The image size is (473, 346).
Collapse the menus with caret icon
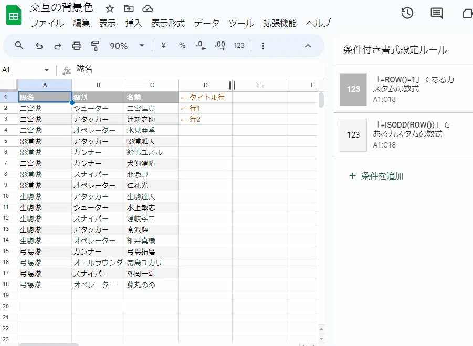(308, 46)
